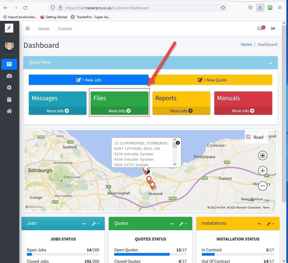
Task: Open the speedometer gauge sidebar icon
Action: click(x=9, y=76)
